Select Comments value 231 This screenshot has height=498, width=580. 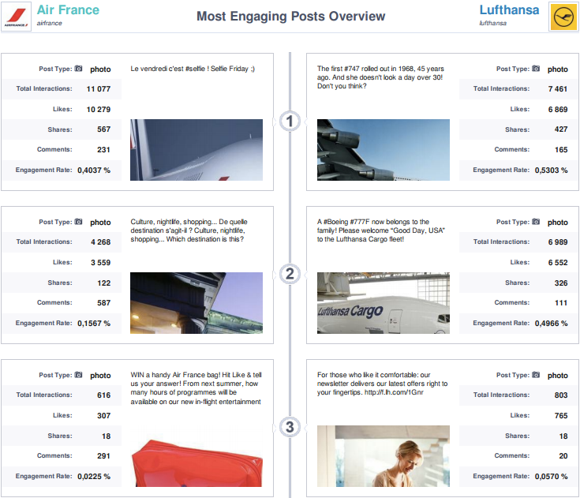pyautogui.click(x=103, y=149)
